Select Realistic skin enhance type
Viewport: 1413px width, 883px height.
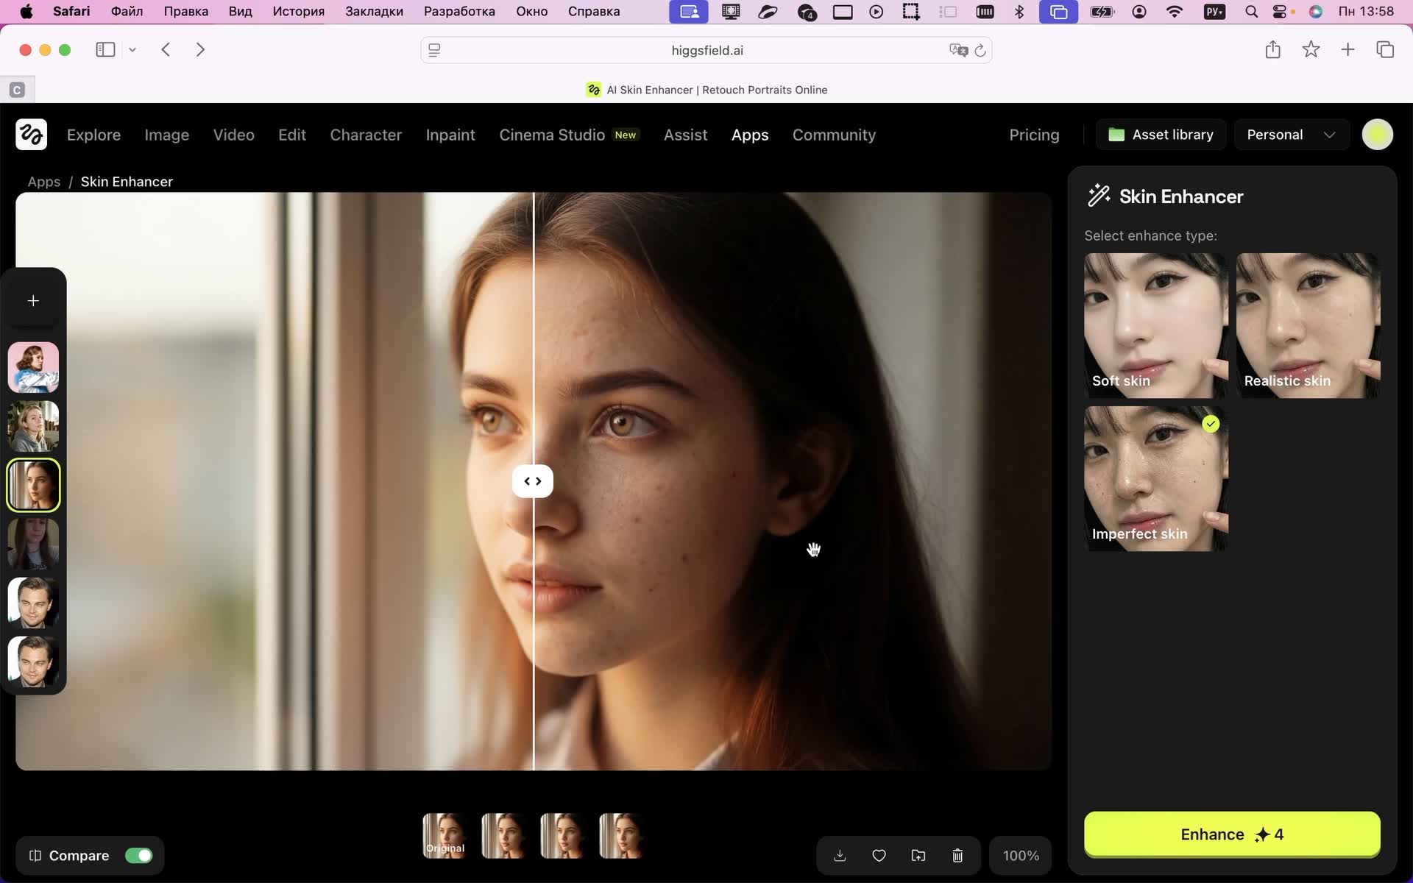click(x=1308, y=325)
